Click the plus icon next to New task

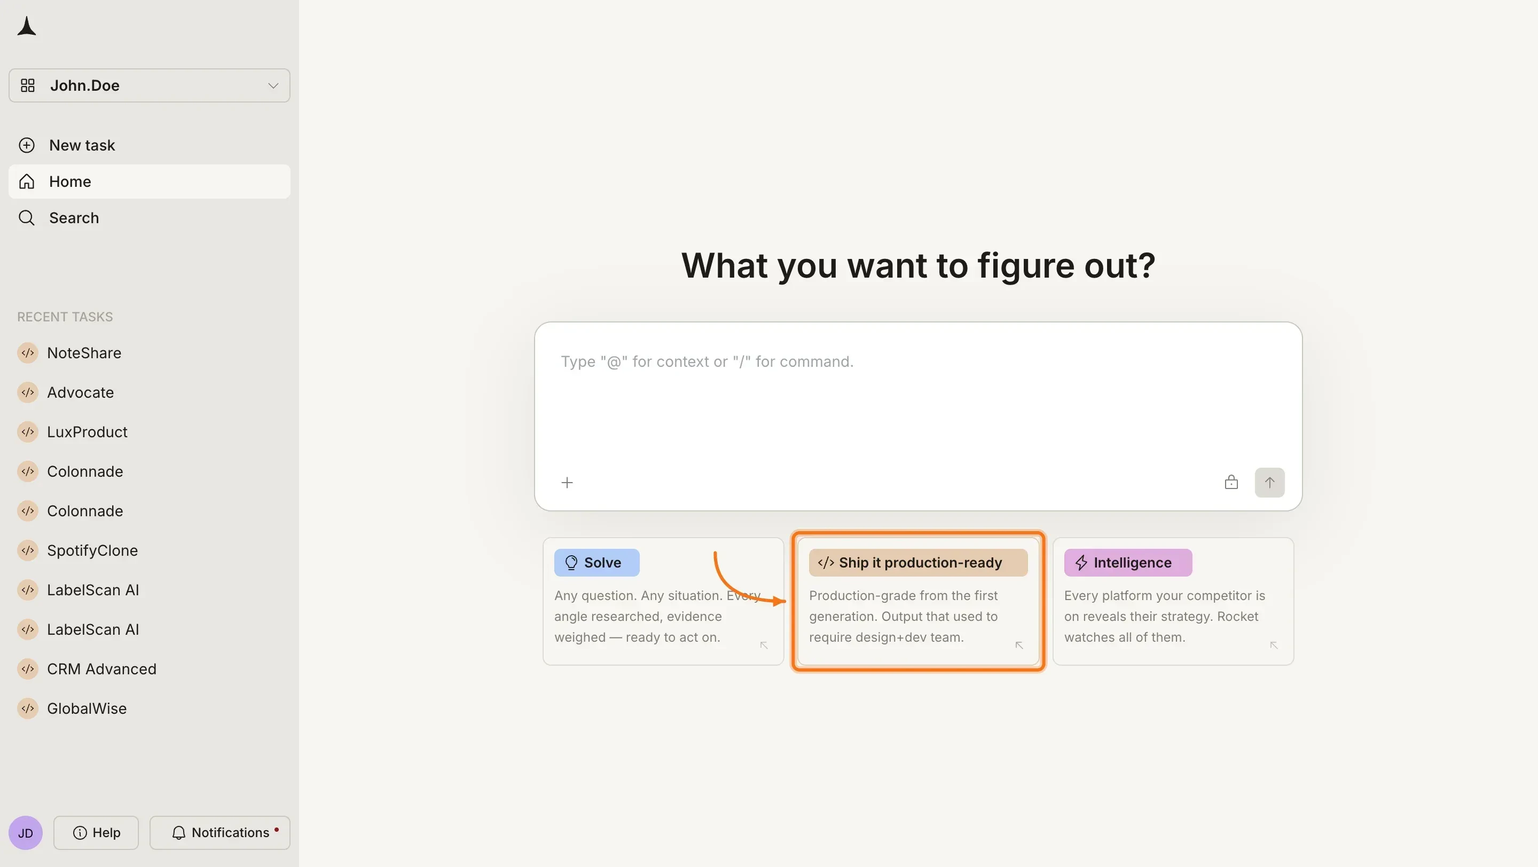[27, 145]
